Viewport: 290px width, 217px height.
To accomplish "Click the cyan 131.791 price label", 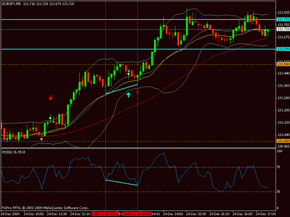I will 283,19.
